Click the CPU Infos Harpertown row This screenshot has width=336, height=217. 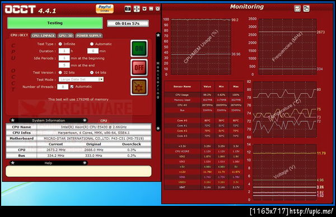[x=78, y=133]
